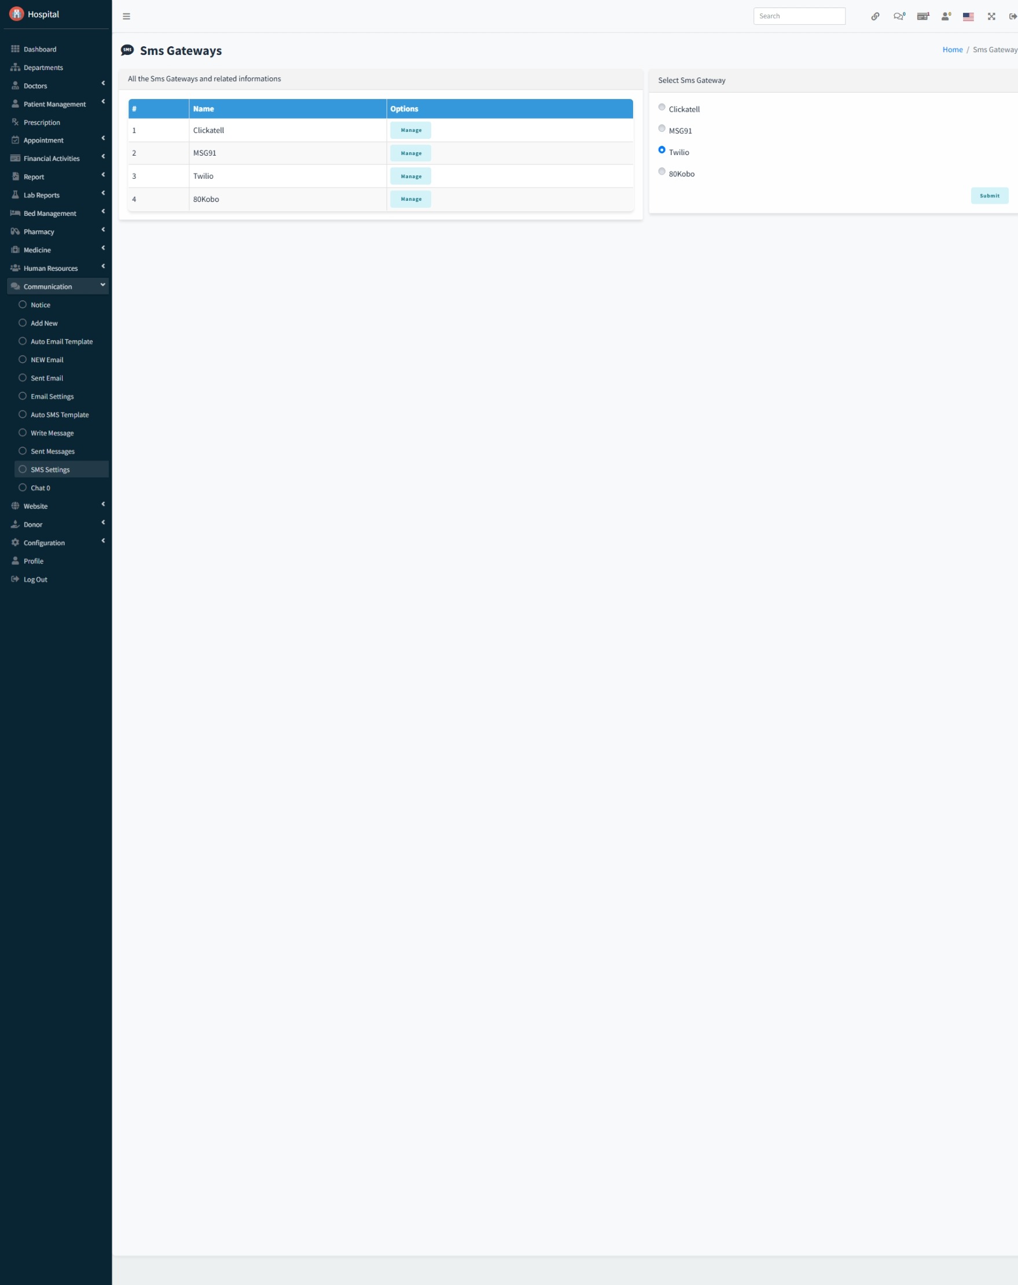The image size is (1018, 1285).
Task: Click the Log Out icon in sidebar
Action: [x=16, y=579]
